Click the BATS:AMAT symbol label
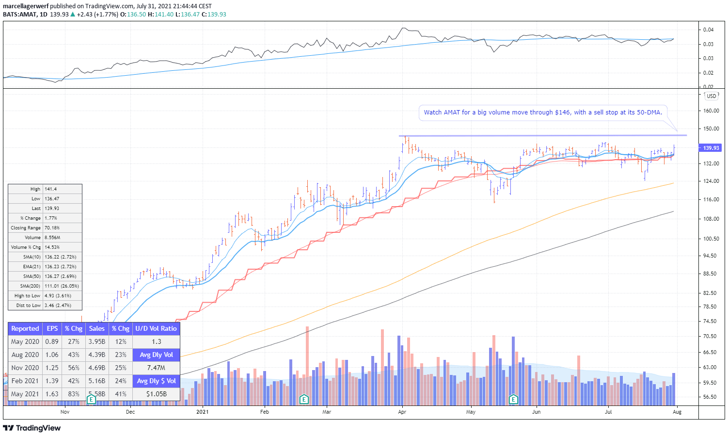This screenshot has height=437, width=728. pos(19,14)
